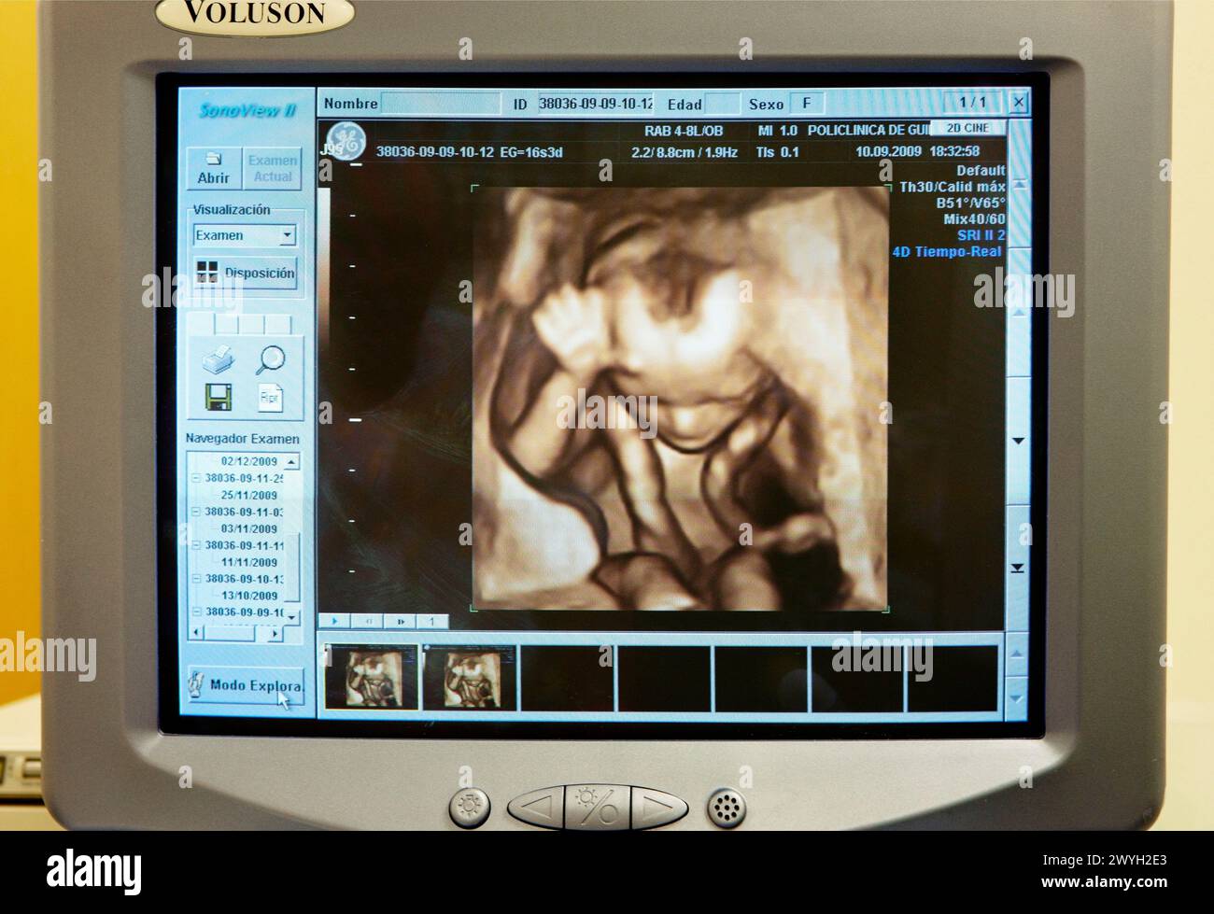This screenshot has height=914, width=1214.
Task: Click the 4D Tiempo-Real label
Action: pos(948,252)
